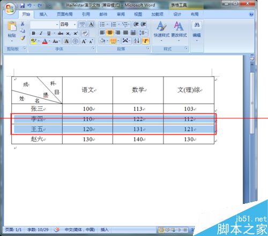Add phonetic guide (文) to text
Viewport: 268px width, 236px height.
(x=83, y=25)
